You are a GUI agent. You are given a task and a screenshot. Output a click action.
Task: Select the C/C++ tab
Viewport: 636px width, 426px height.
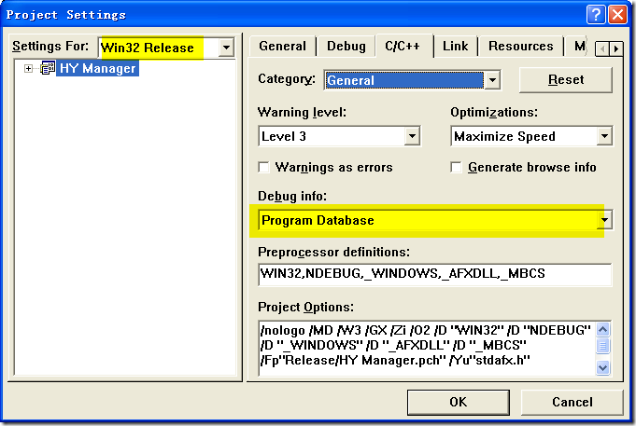pos(403,46)
